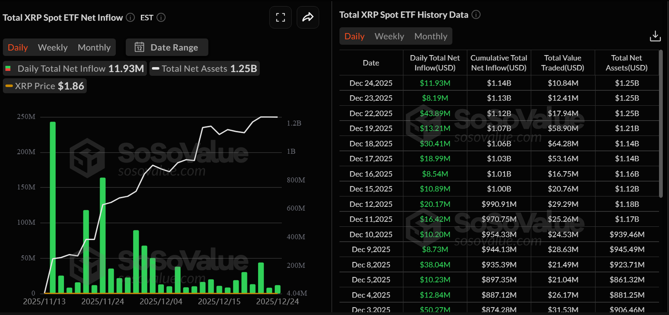Screen dimensions: 669x315
Task: Click the fullscreen expand chart icon
Action: coord(281,18)
